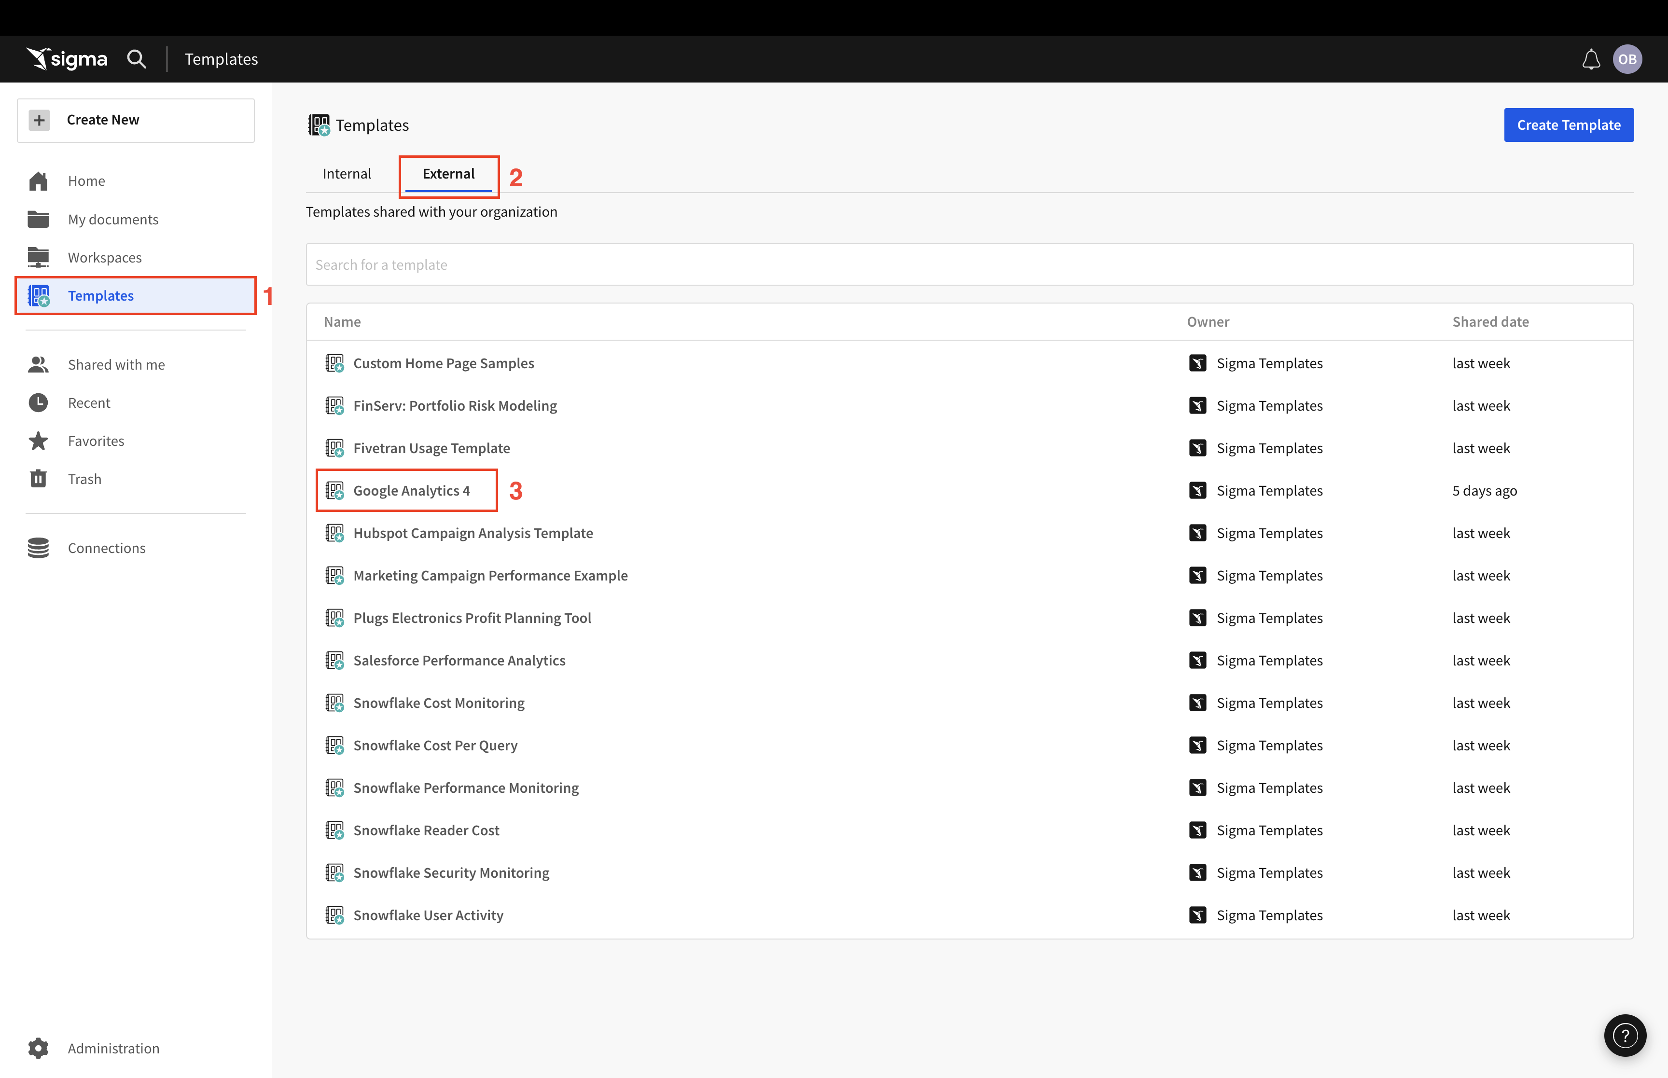Open Workspaces in the sidebar
Viewport: 1668px width, 1078px height.
[104, 258]
